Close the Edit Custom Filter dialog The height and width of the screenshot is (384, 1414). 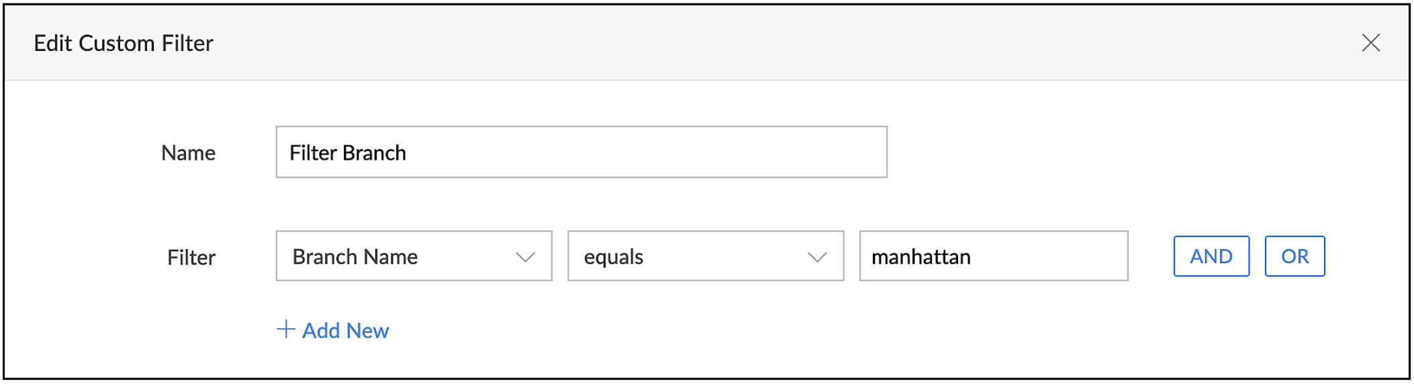[1370, 43]
